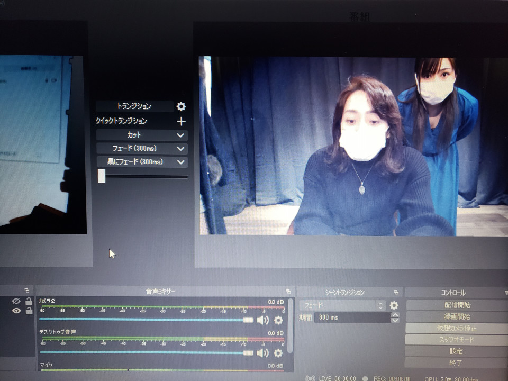Screen dimensions: 508x381
Task: Adjust the デスクトップ音声 volume slider
Action: pyautogui.click(x=146, y=353)
